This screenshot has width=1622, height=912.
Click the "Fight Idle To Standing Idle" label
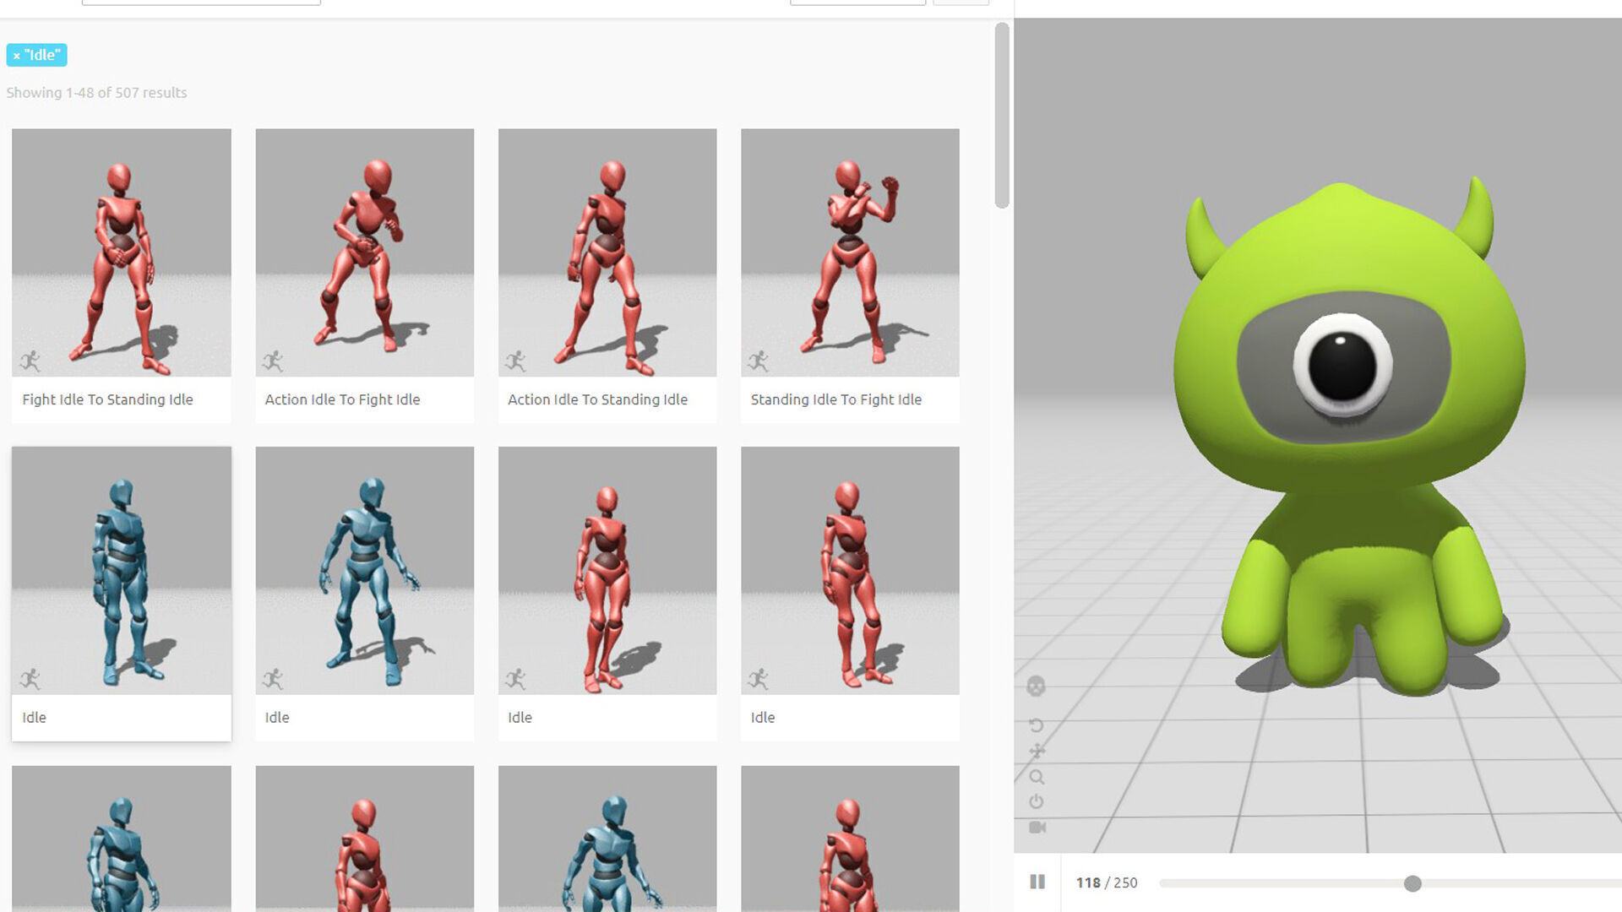(107, 399)
